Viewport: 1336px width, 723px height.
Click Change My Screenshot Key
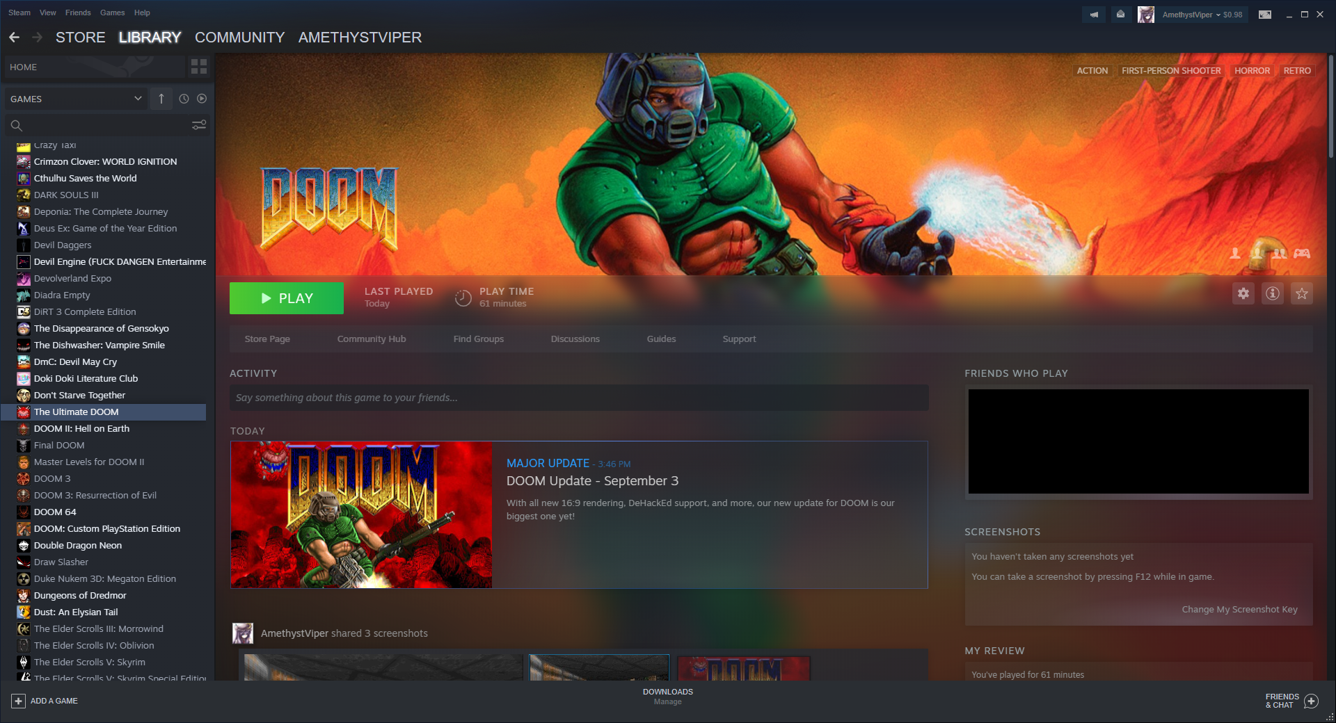point(1240,610)
